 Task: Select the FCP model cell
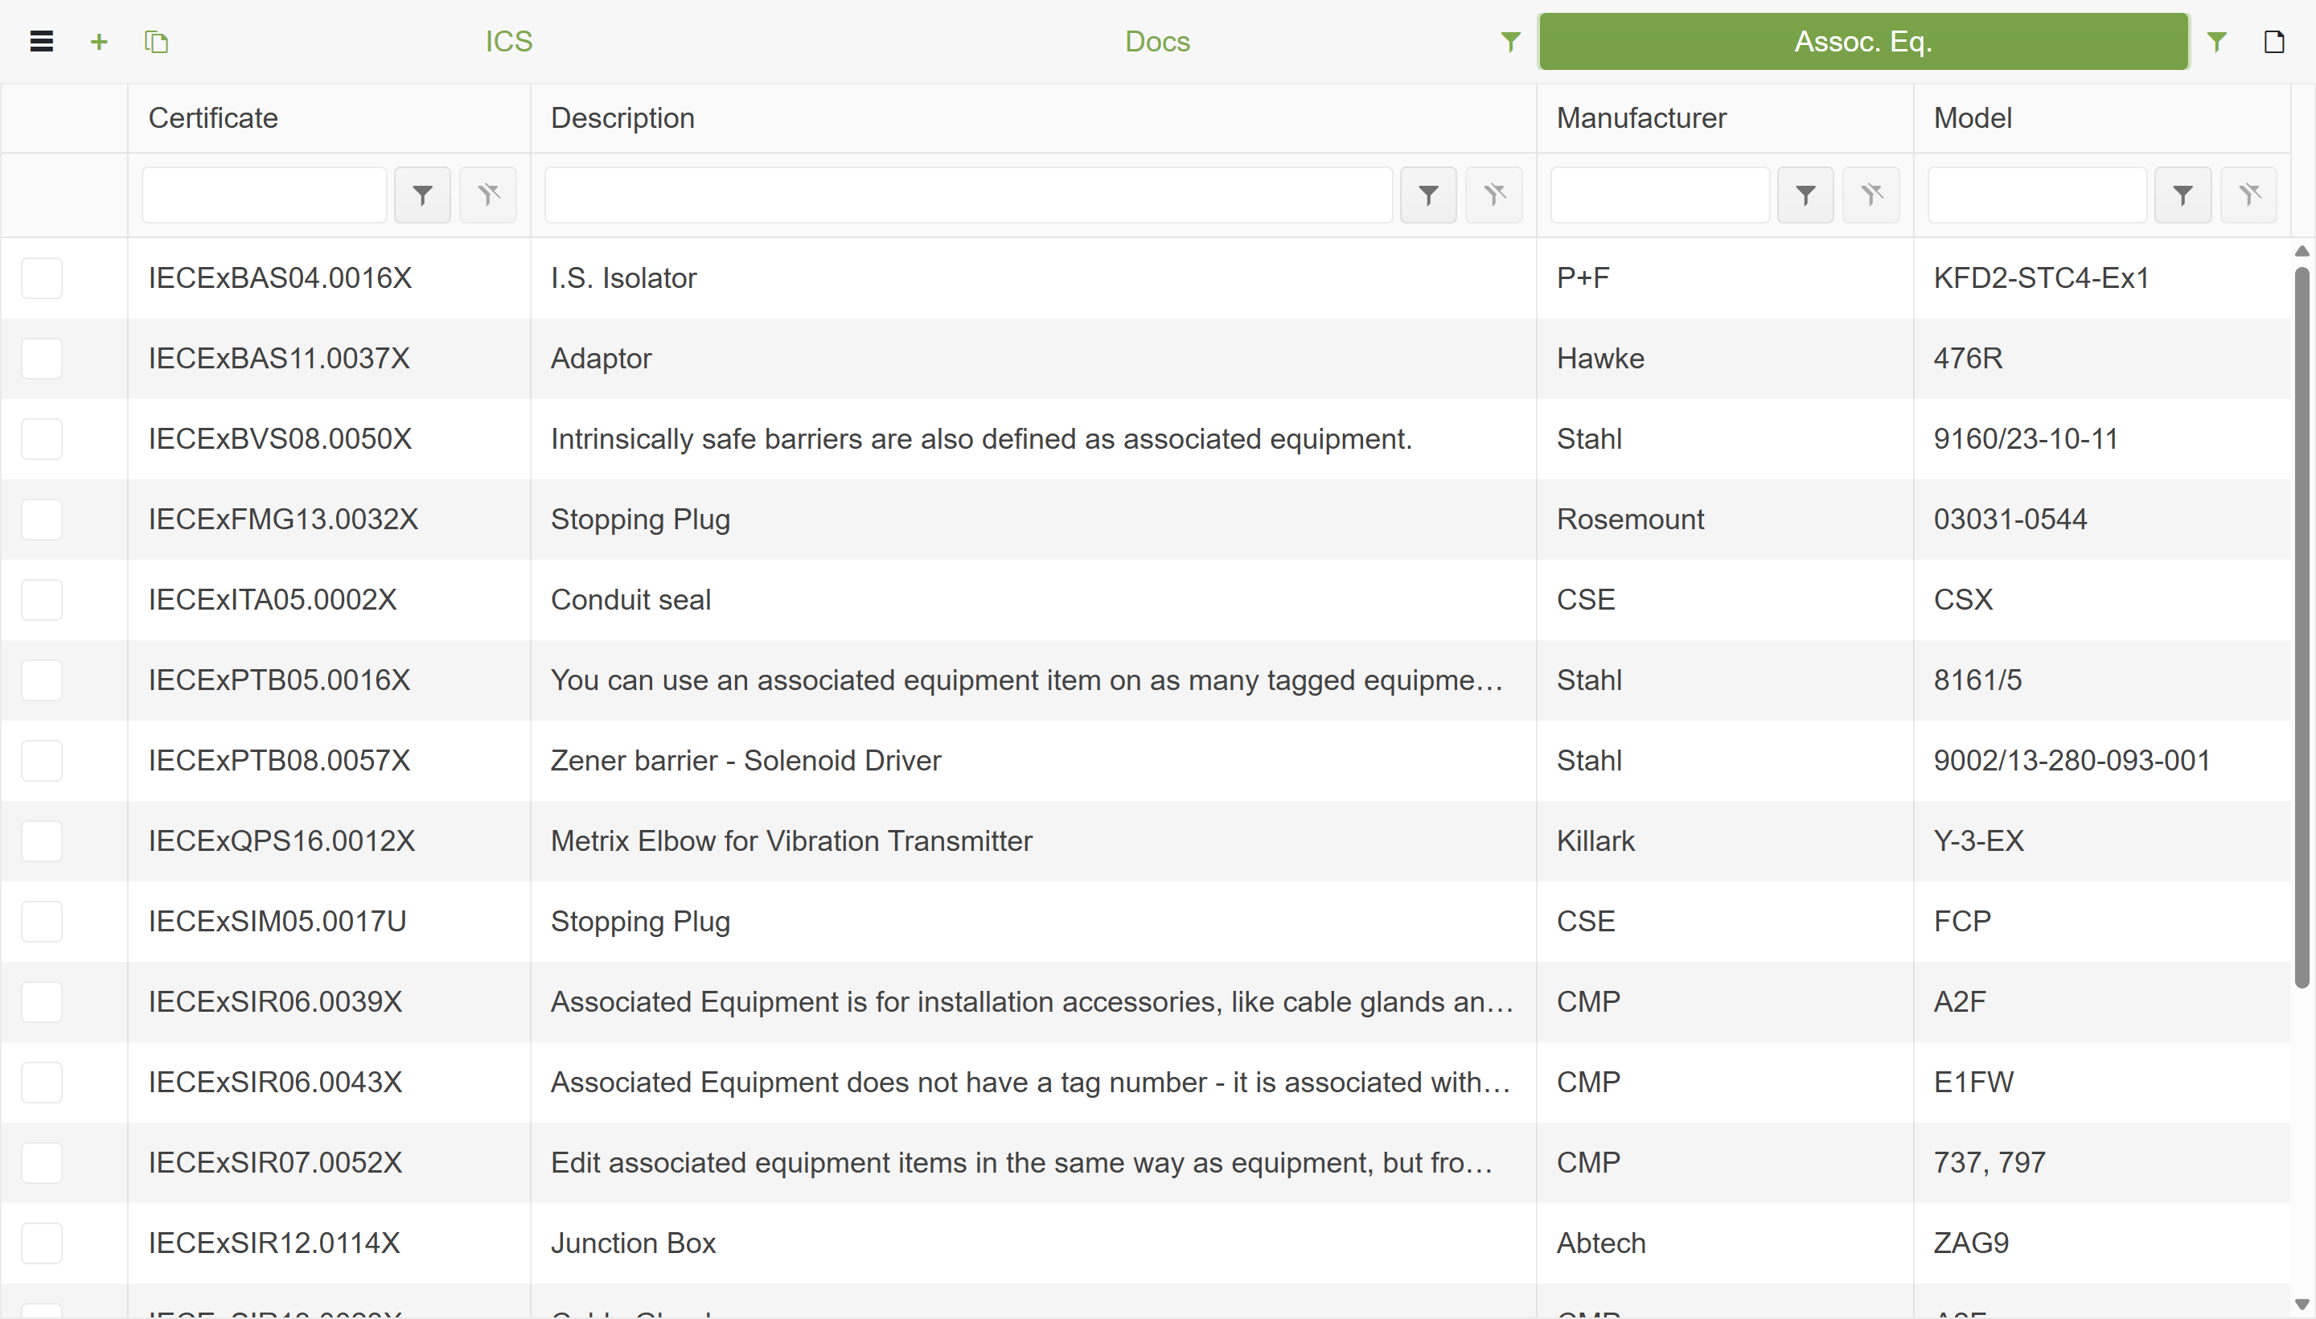click(2102, 922)
